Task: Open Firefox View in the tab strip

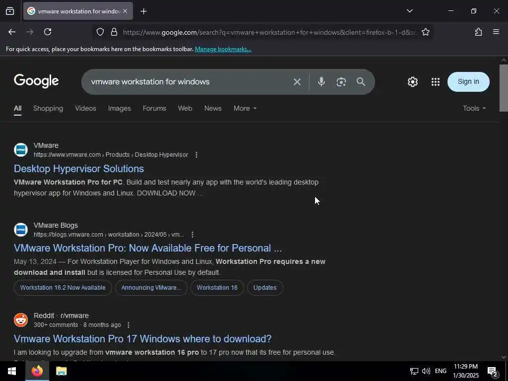Action: 10,11
